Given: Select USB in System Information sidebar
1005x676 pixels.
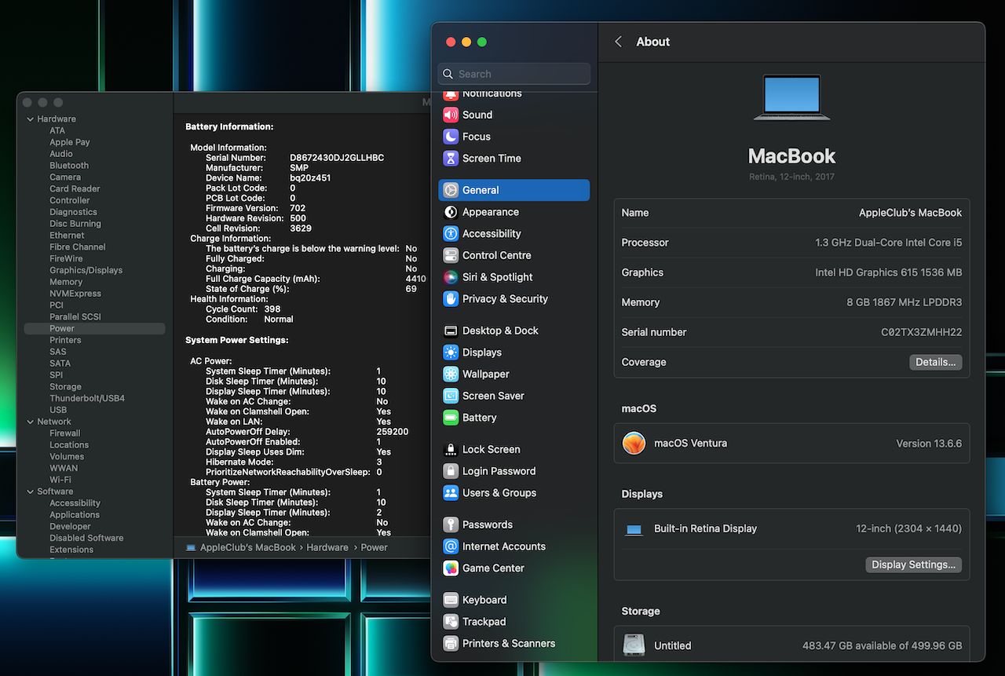Looking at the screenshot, I should (x=58, y=410).
